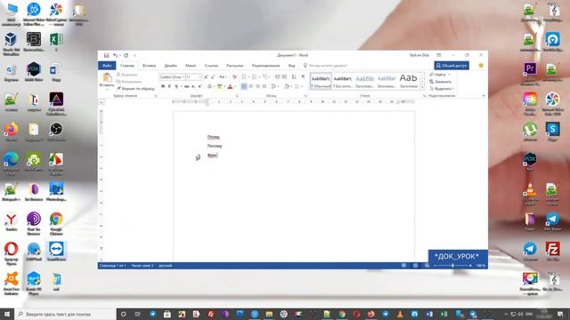
Task: Click the русский language indicator in status bar
Action: pos(166,266)
